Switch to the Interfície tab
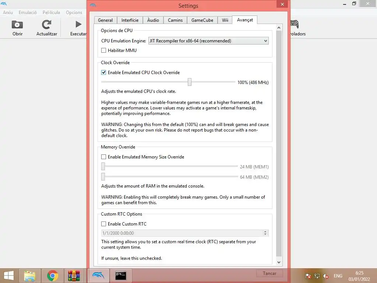Image resolution: width=377 pixels, height=283 pixels. [x=130, y=20]
